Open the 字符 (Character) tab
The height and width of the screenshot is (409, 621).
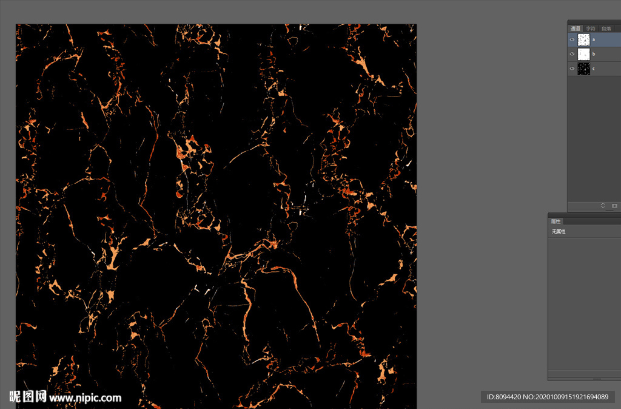click(591, 29)
